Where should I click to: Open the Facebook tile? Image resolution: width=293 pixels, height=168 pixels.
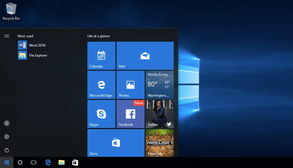pos(131,114)
